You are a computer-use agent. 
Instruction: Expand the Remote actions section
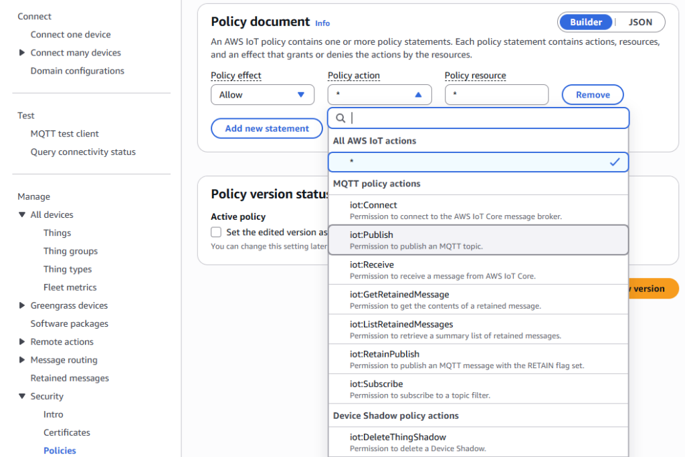click(21, 341)
